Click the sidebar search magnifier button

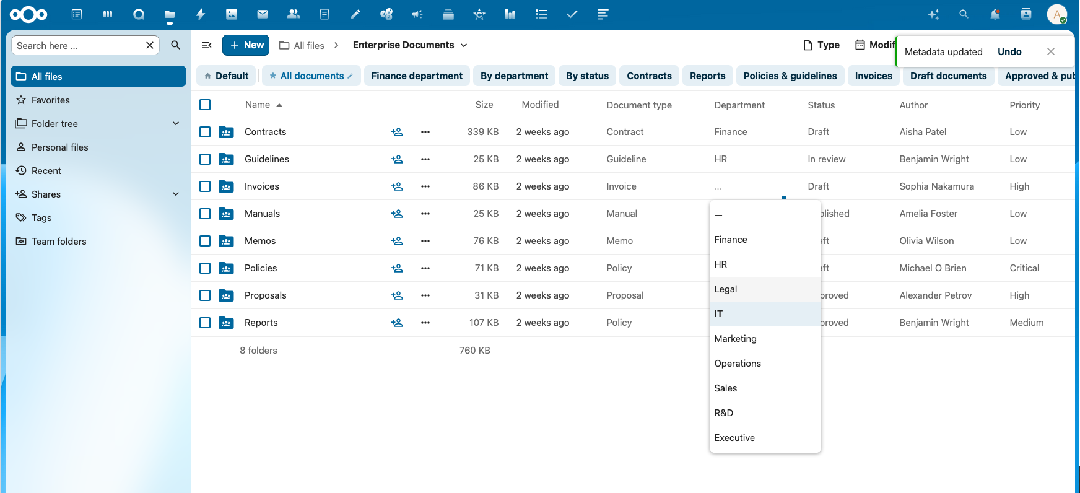click(x=176, y=45)
